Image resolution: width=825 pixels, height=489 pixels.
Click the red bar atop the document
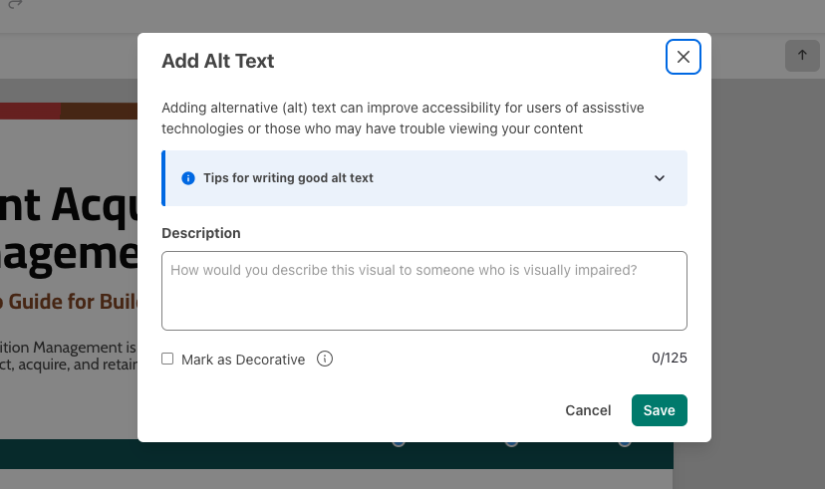[x=30, y=111]
